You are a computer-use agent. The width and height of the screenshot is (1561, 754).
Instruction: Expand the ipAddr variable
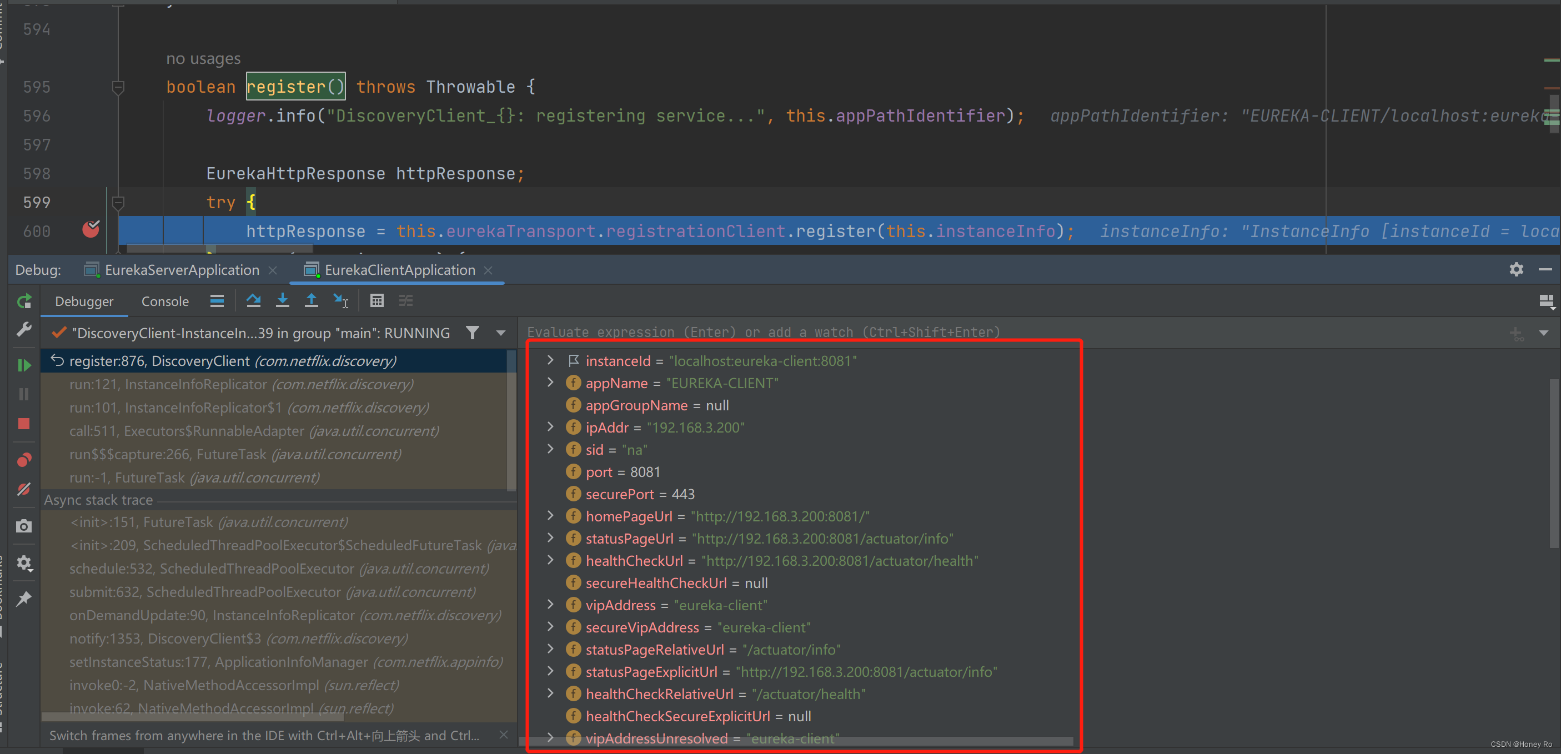point(550,427)
